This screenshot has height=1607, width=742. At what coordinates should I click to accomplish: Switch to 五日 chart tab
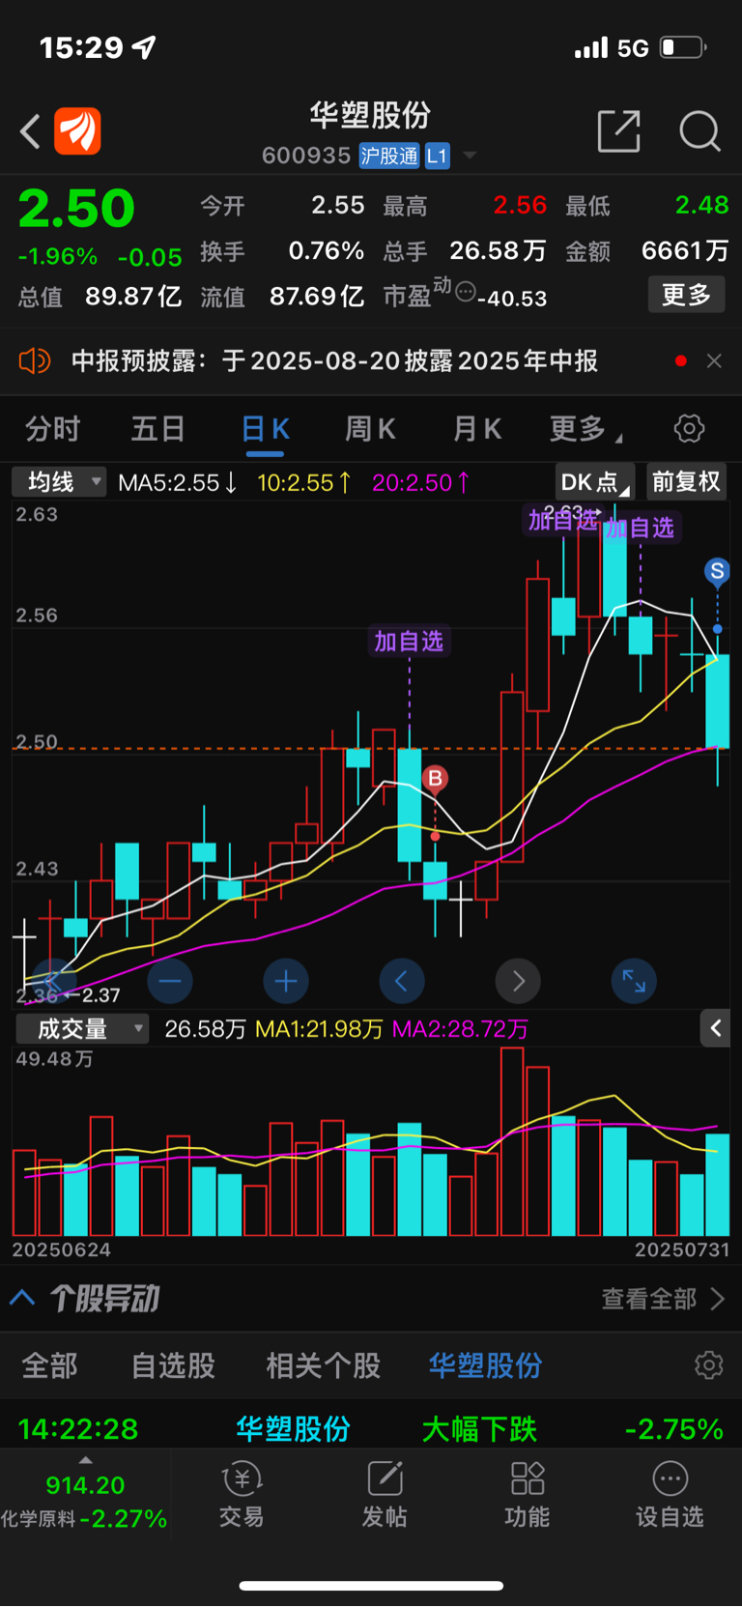point(157,428)
